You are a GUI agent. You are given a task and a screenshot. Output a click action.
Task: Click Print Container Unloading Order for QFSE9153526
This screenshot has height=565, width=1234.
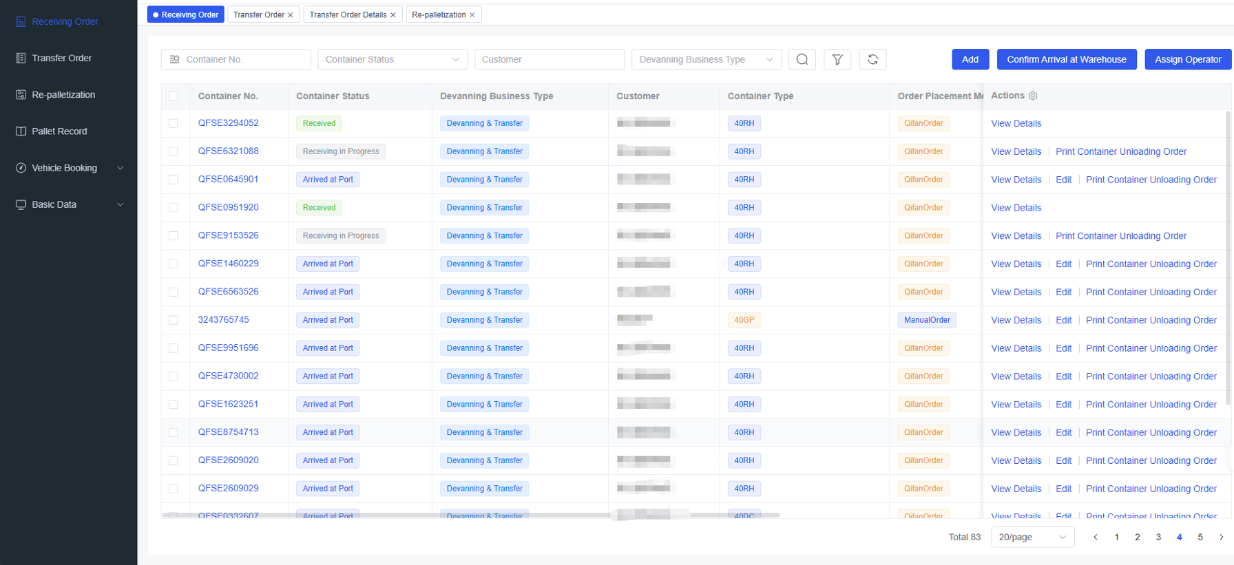1121,235
